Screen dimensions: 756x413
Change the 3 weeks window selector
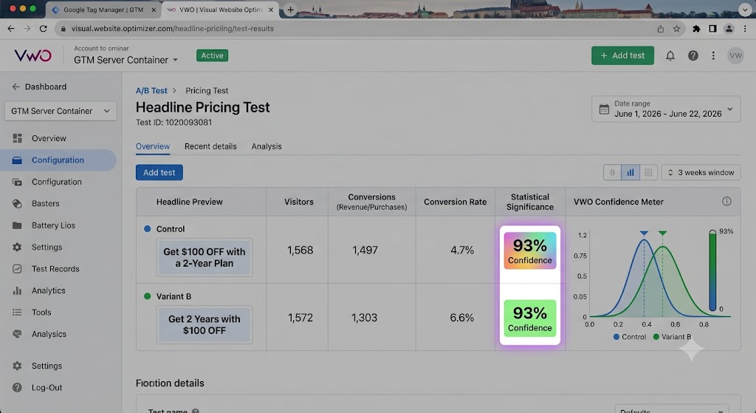click(x=701, y=172)
